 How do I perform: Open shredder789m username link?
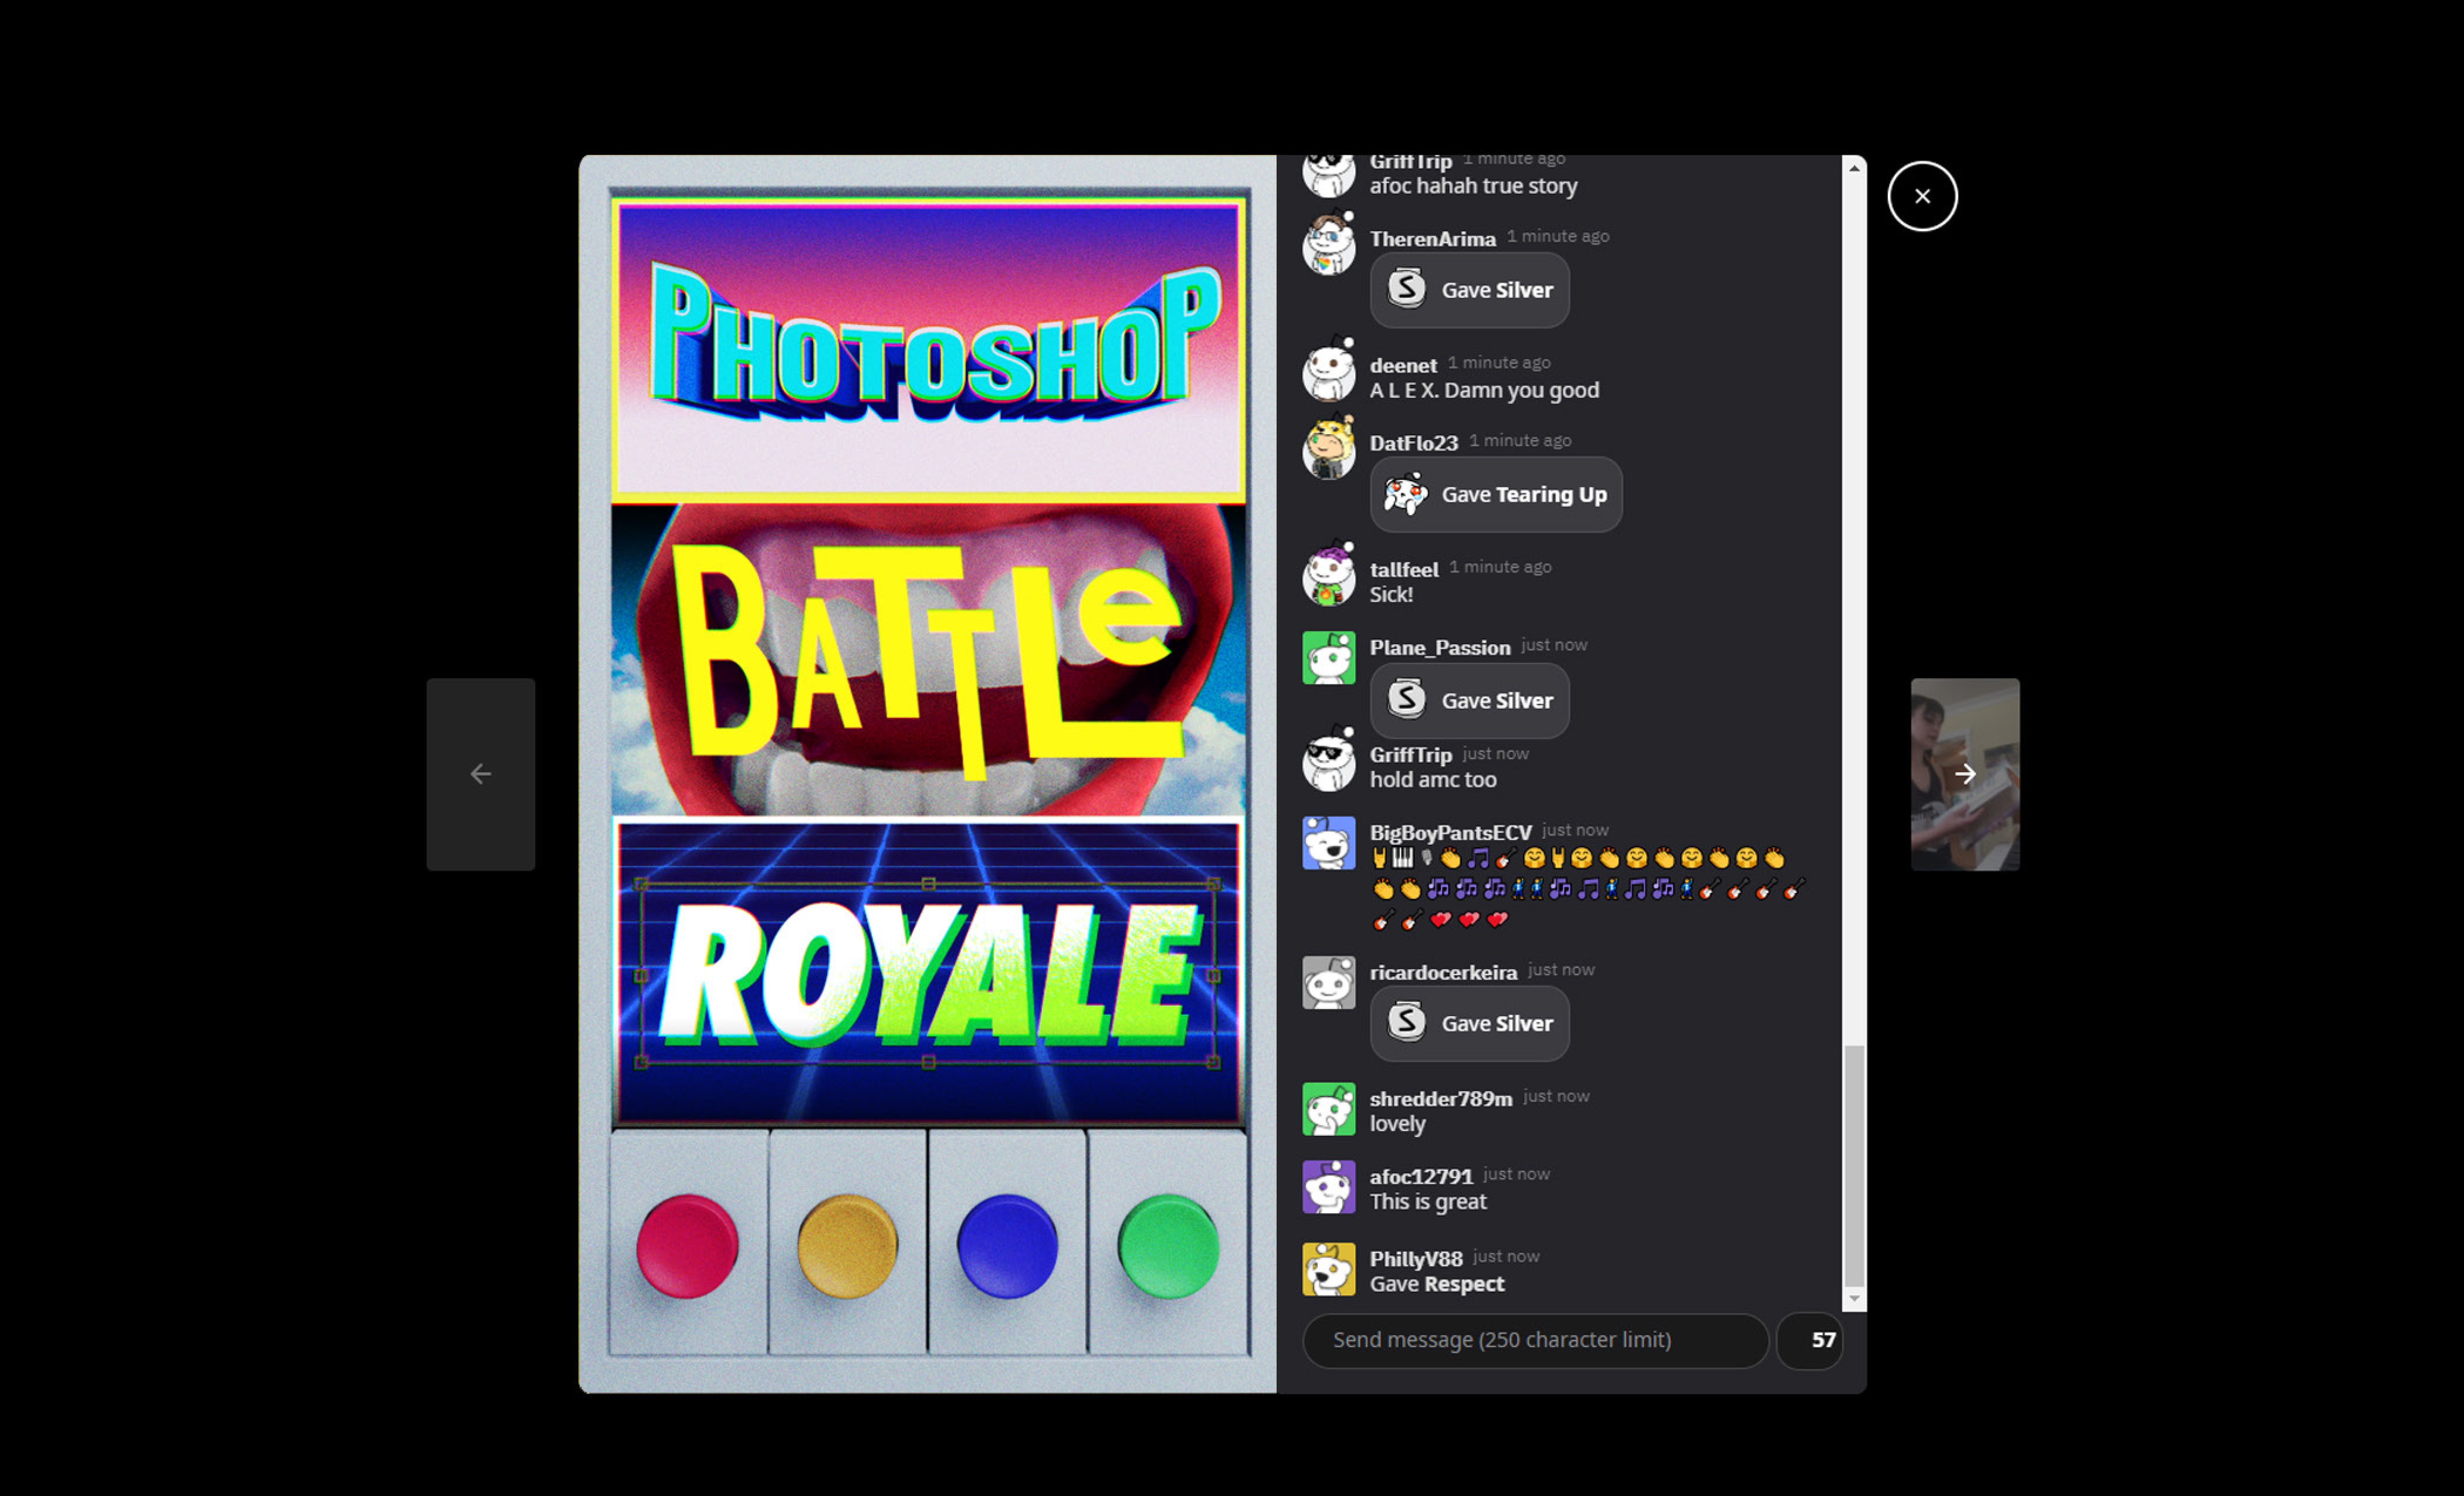point(1440,1098)
